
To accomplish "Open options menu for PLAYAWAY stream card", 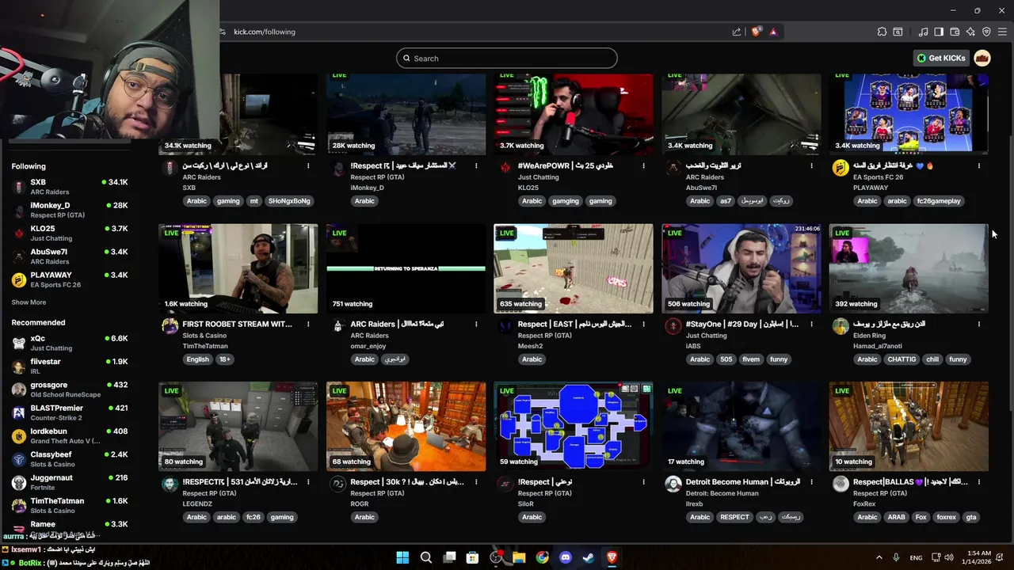I will pos(979,166).
